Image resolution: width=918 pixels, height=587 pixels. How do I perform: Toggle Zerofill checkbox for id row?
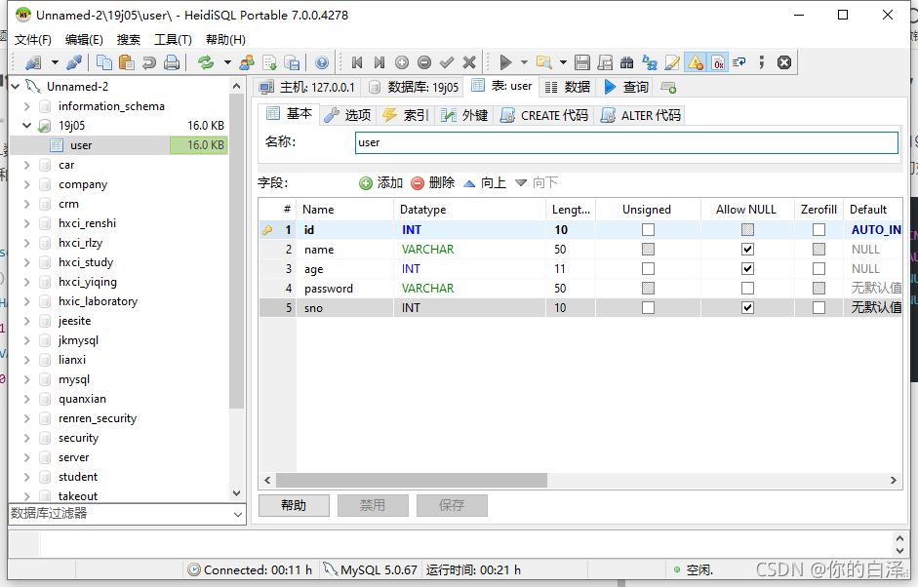[819, 229]
